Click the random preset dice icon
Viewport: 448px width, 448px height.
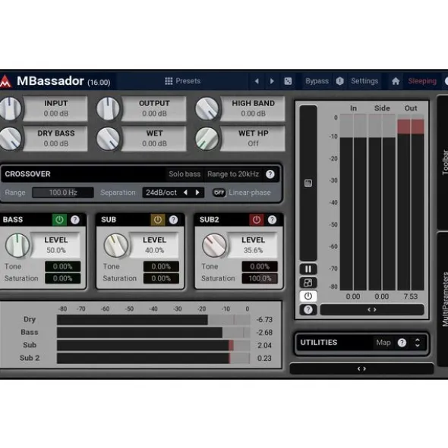pyautogui.click(x=288, y=81)
